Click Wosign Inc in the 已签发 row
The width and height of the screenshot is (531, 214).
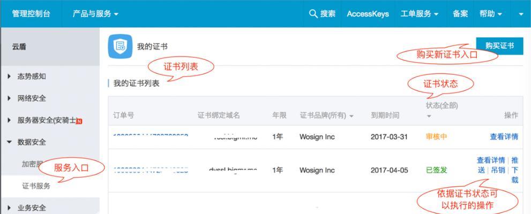click(x=317, y=170)
